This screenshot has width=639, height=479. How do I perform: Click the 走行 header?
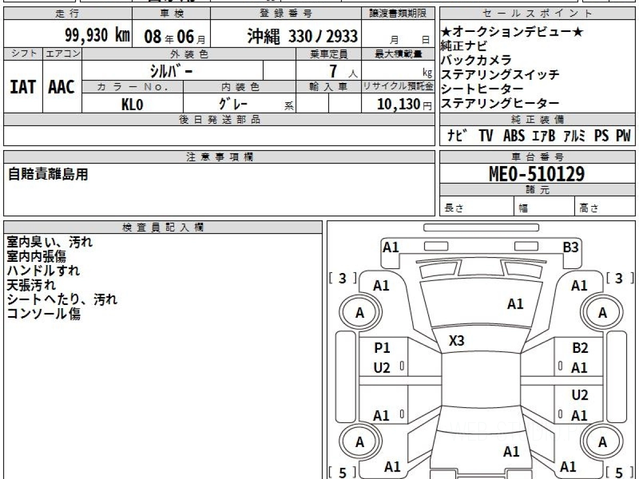click(67, 14)
